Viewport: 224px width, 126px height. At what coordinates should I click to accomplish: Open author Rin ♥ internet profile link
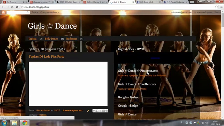(43, 111)
